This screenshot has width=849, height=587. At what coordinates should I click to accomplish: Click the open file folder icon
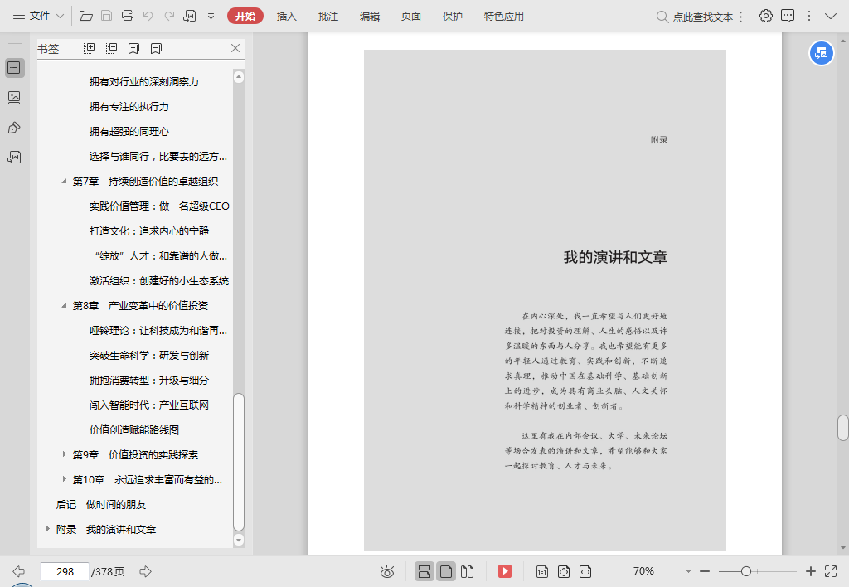point(85,16)
